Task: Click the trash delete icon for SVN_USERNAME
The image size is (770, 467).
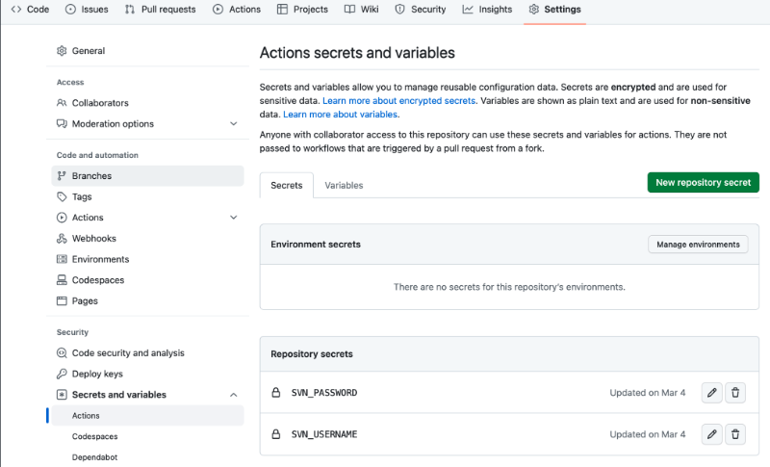Action: (x=735, y=434)
